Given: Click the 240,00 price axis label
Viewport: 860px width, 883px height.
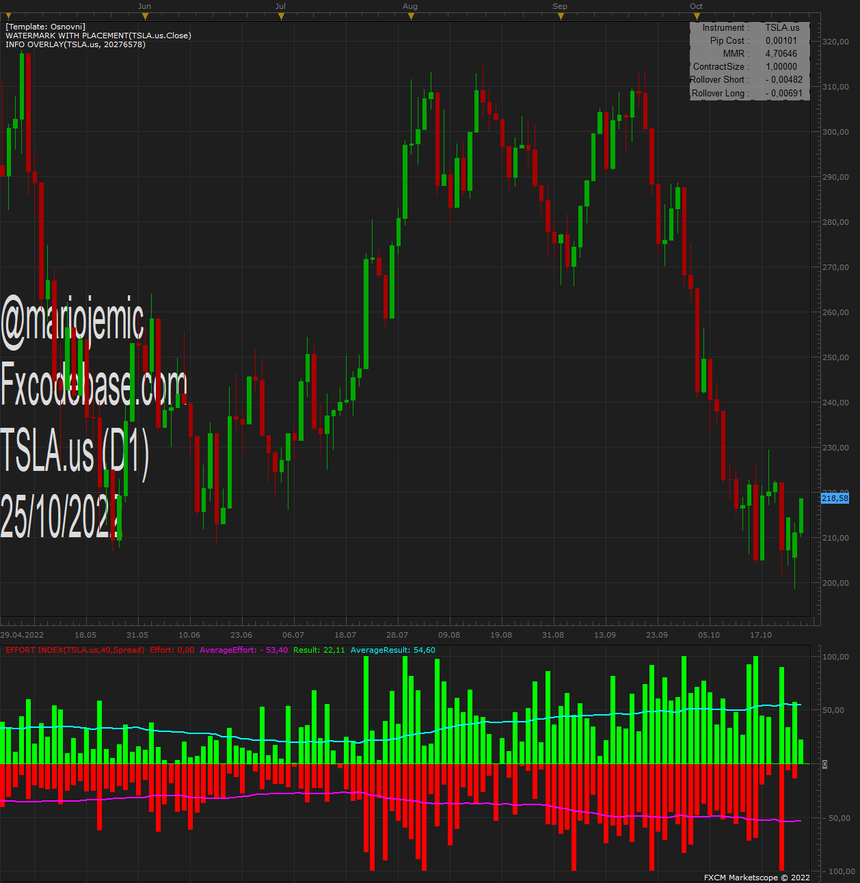Looking at the screenshot, I should pyautogui.click(x=835, y=403).
